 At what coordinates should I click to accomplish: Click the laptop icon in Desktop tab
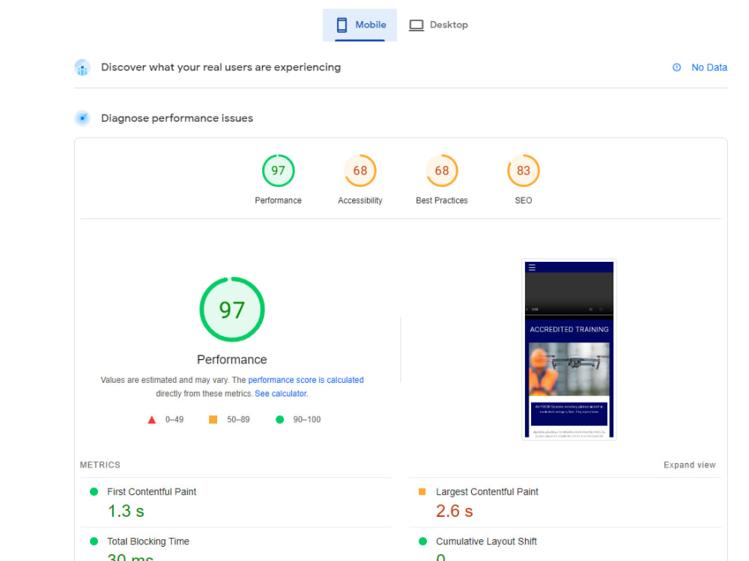pos(416,25)
